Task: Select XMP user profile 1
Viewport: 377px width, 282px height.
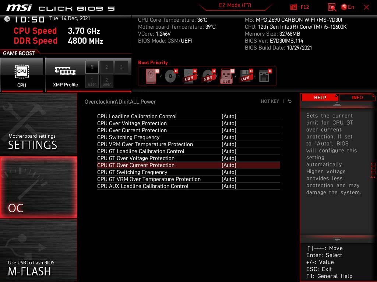Action: (x=92, y=82)
